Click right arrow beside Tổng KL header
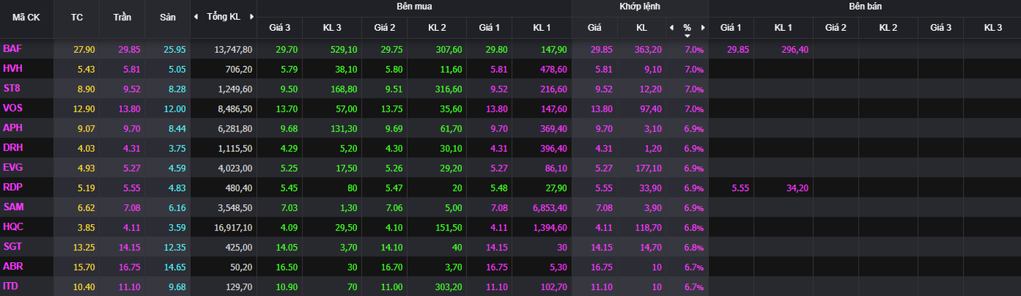Viewport: 1021px width, 296px height. tap(251, 16)
